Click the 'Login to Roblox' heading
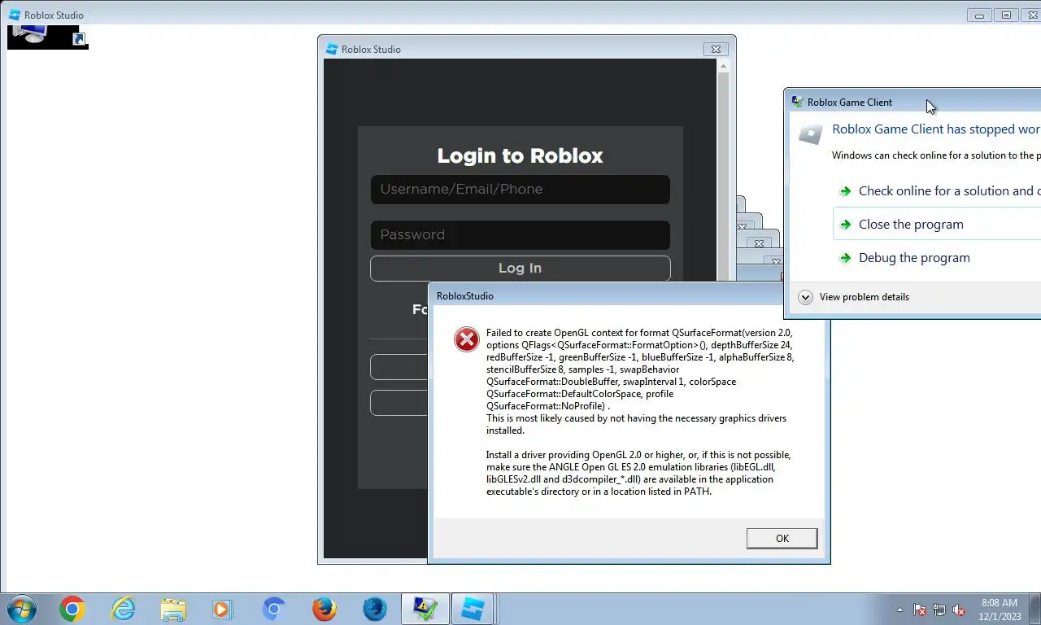Image resolution: width=1041 pixels, height=625 pixels. click(520, 155)
